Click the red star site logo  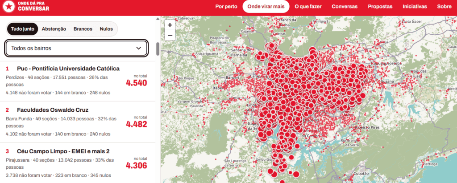[x=9, y=6]
